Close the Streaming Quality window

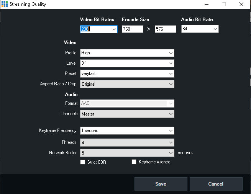(241, 4)
